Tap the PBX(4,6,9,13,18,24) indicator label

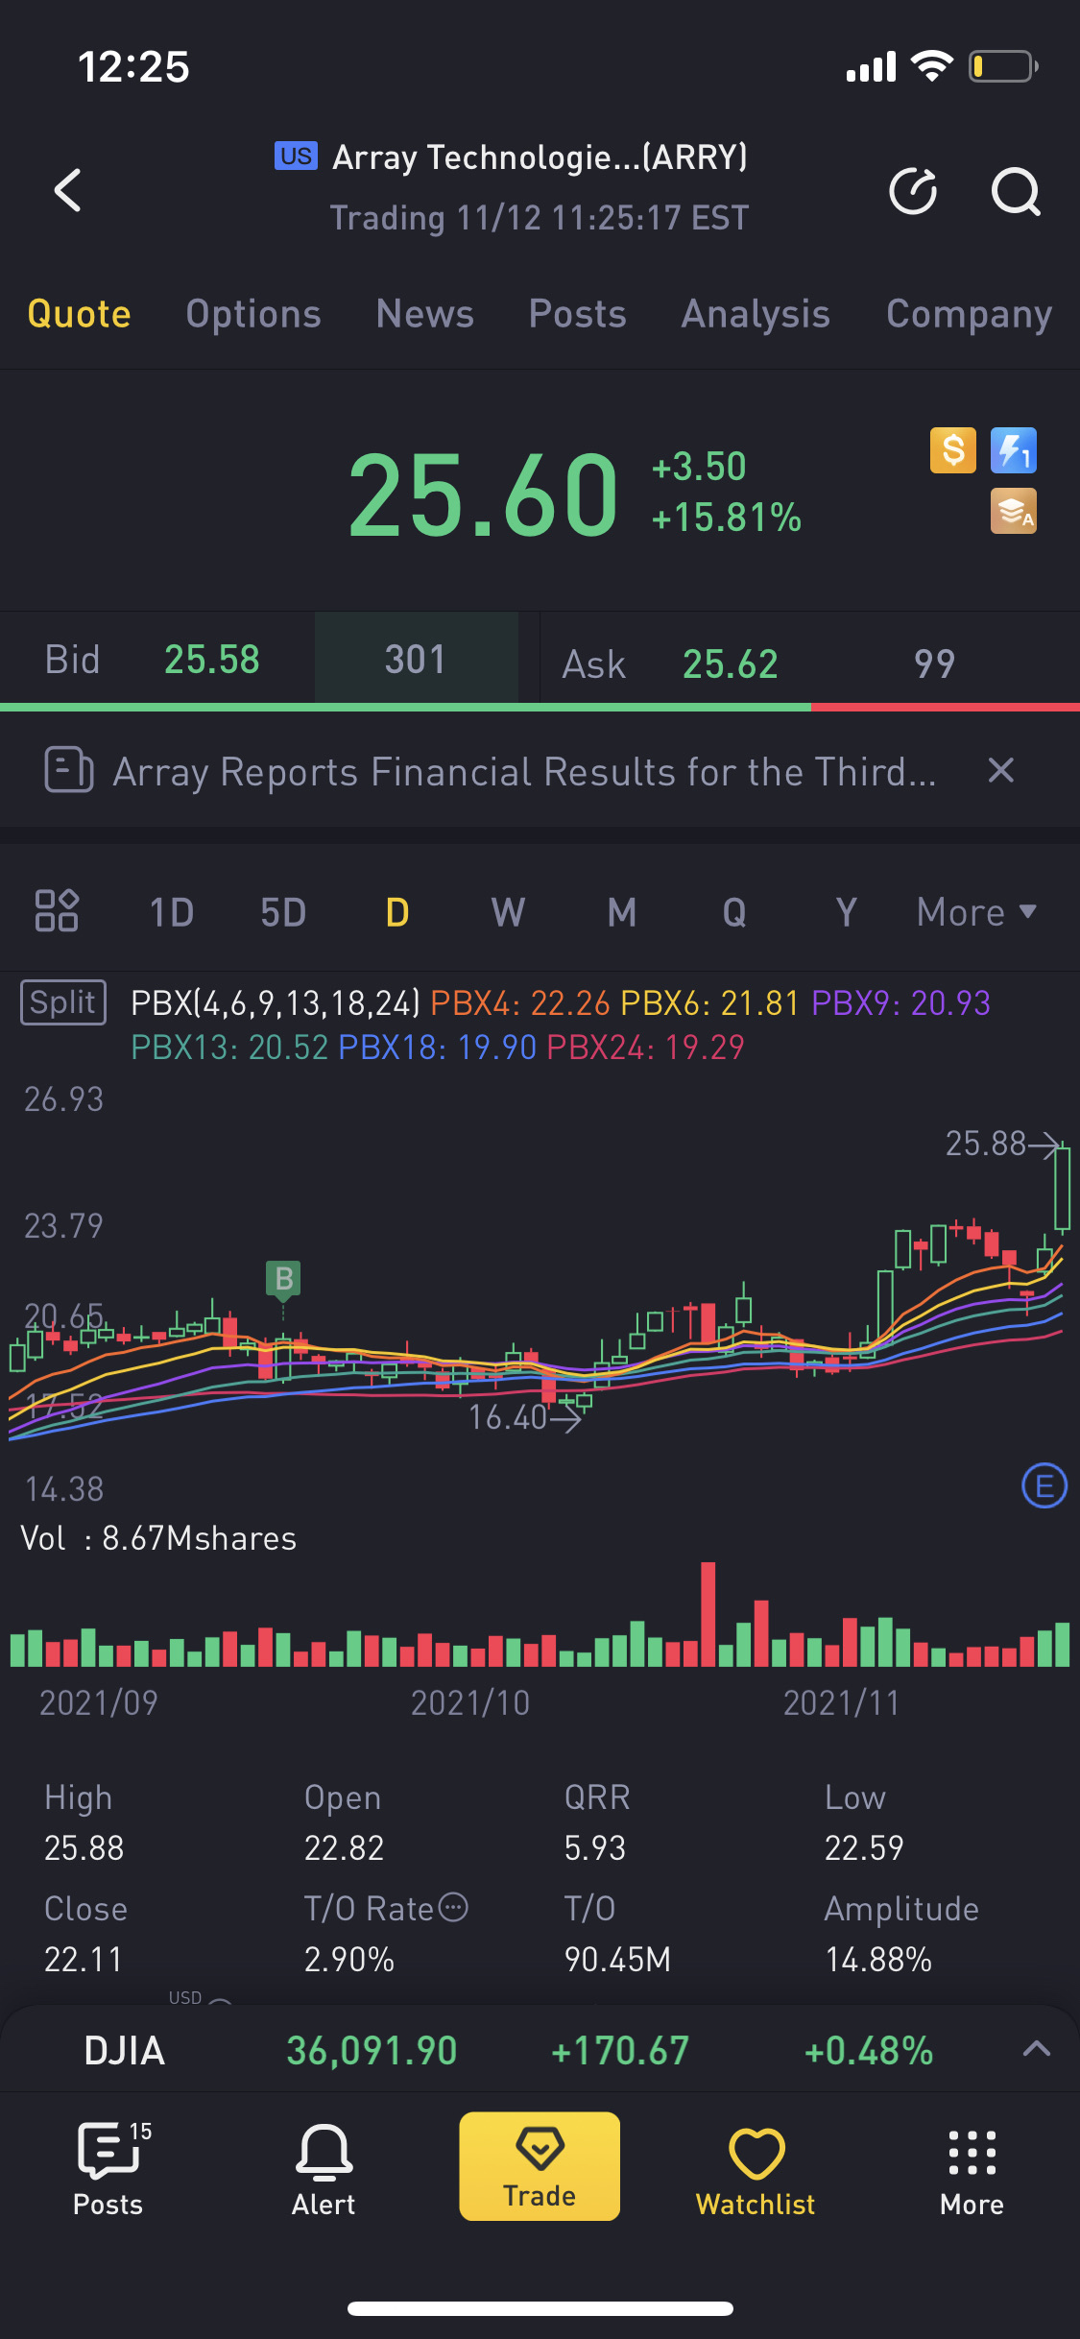coord(276,1003)
